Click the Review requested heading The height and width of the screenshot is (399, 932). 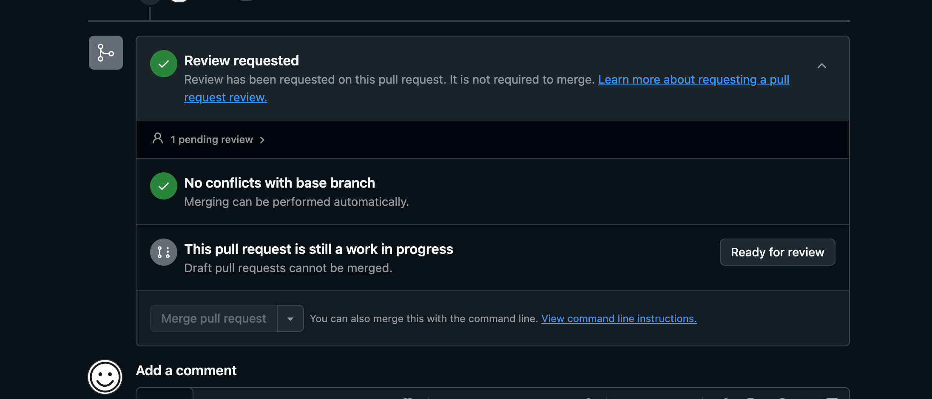point(241,61)
